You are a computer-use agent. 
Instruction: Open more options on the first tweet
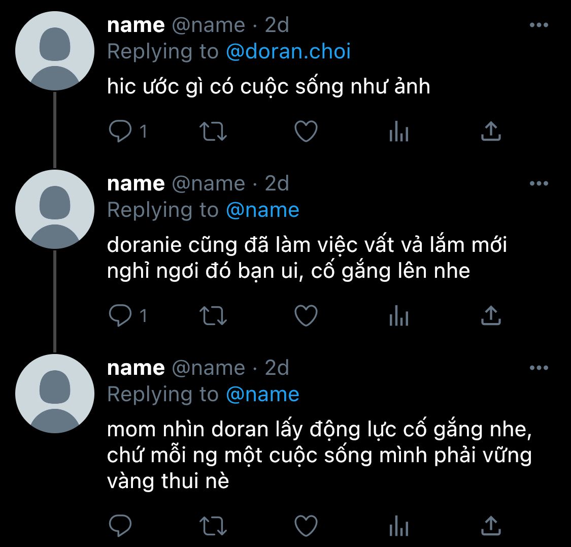click(539, 25)
